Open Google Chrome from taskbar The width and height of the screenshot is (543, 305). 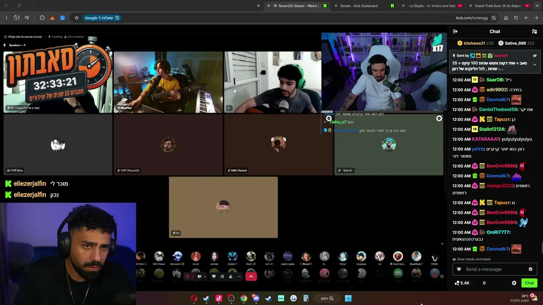pos(244,298)
